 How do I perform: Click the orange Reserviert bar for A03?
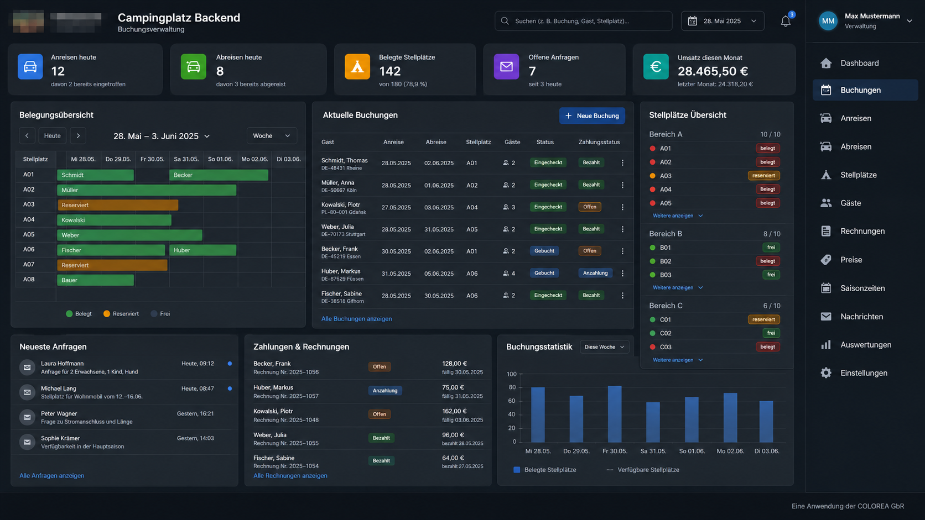118,205
